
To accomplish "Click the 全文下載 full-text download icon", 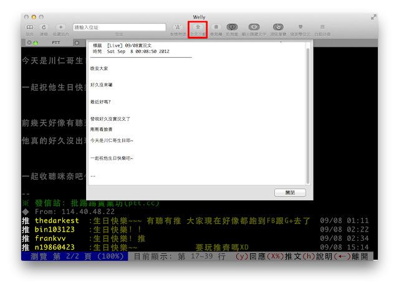I will pos(198,27).
